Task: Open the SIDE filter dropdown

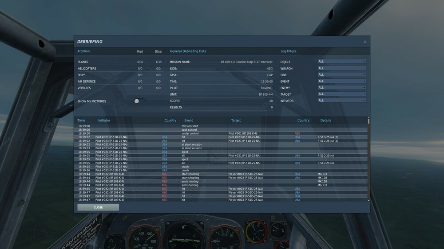Action: pyautogui.click(x=341, y=74)
